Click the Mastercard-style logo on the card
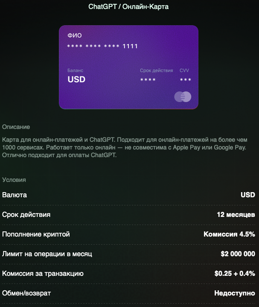Screen dimensions: 259x307 tap(183, 97)
